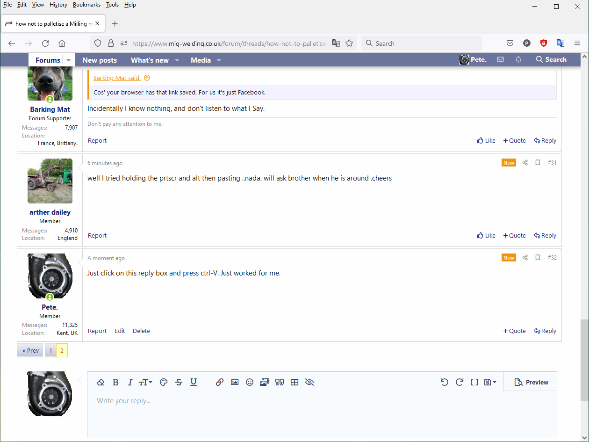
Task: Open the Bookmarks menu
Action: pyautogui.click(x=86, y=5)
